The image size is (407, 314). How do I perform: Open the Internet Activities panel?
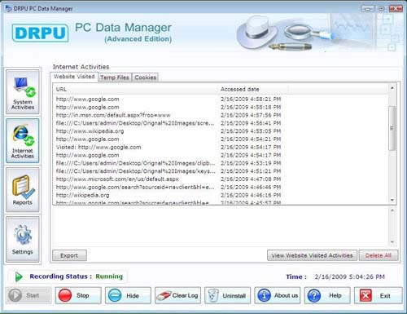click(x=23, y=141)
